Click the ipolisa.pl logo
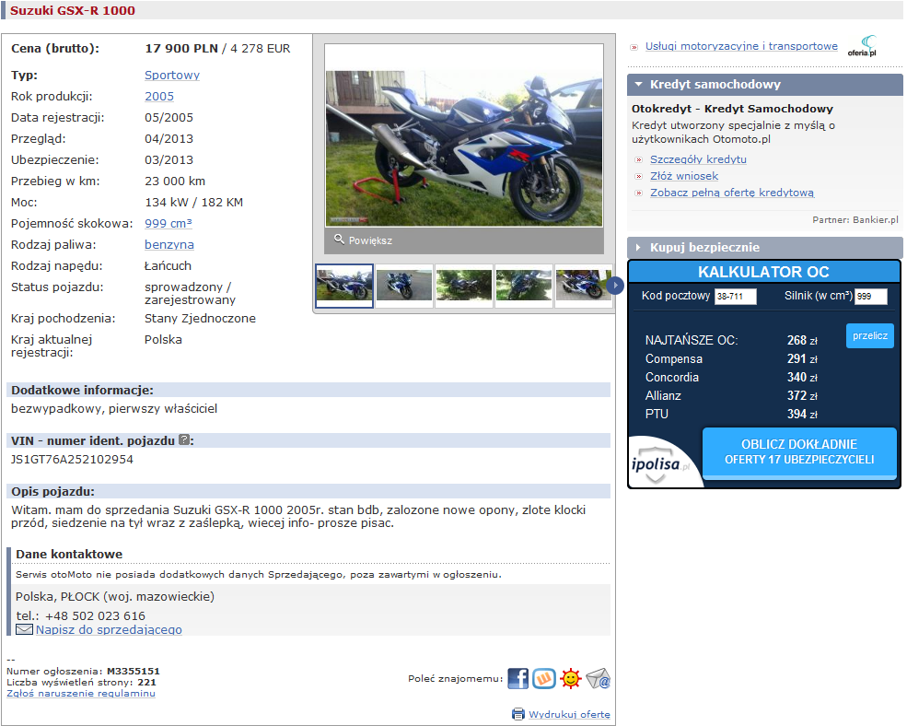The height and width of the screenshot is (726, 907). point(661,464)
